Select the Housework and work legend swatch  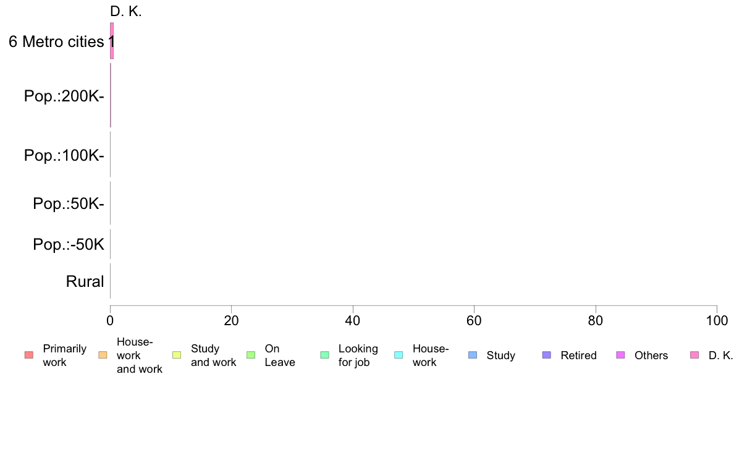pyautogui.click(x=103, y=355)
